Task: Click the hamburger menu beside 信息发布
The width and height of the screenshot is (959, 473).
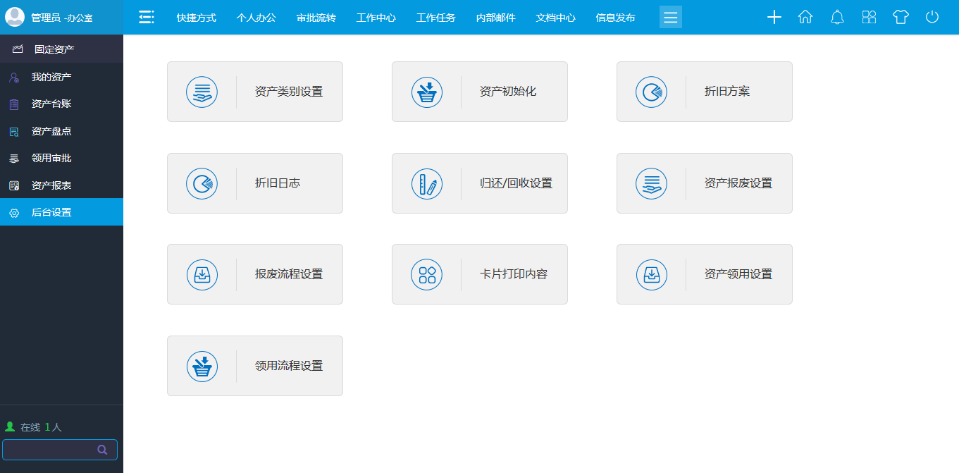Action: (x=671, y=17)
